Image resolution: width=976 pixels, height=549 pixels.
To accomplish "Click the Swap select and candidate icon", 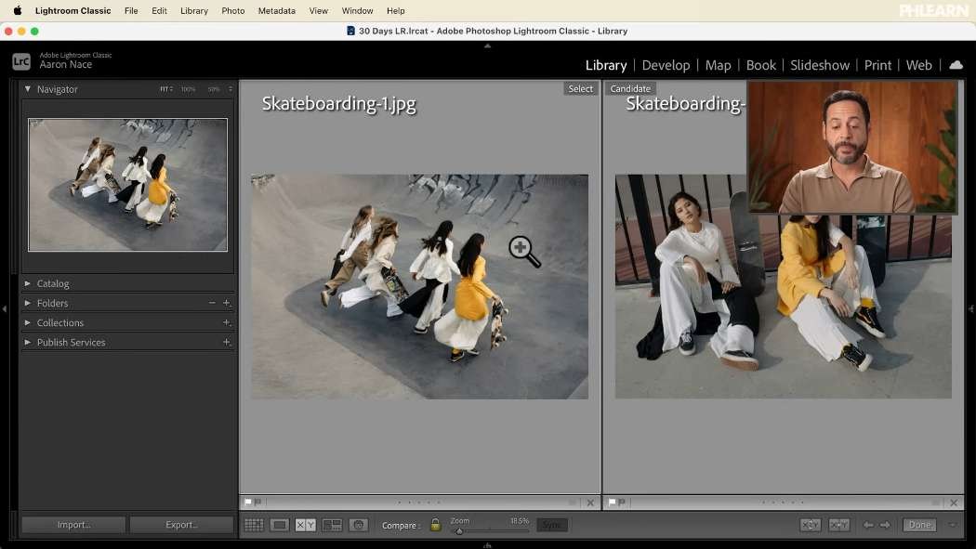I will coord(810,525).
